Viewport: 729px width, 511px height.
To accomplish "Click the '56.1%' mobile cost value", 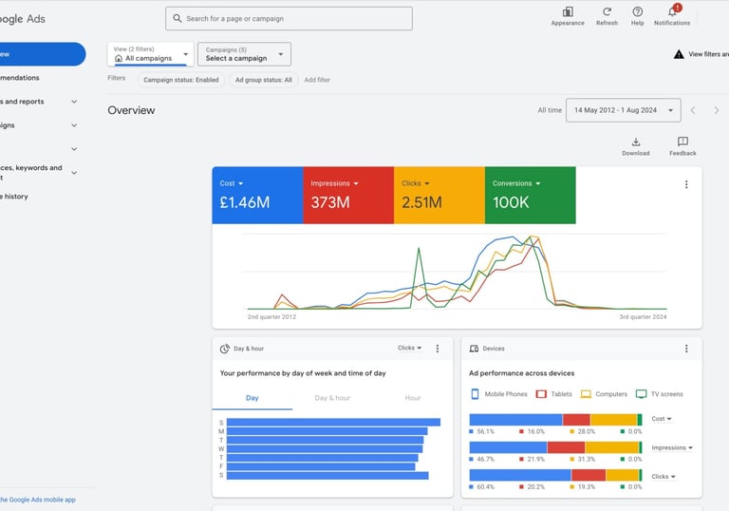I will [x=485, y=431].
